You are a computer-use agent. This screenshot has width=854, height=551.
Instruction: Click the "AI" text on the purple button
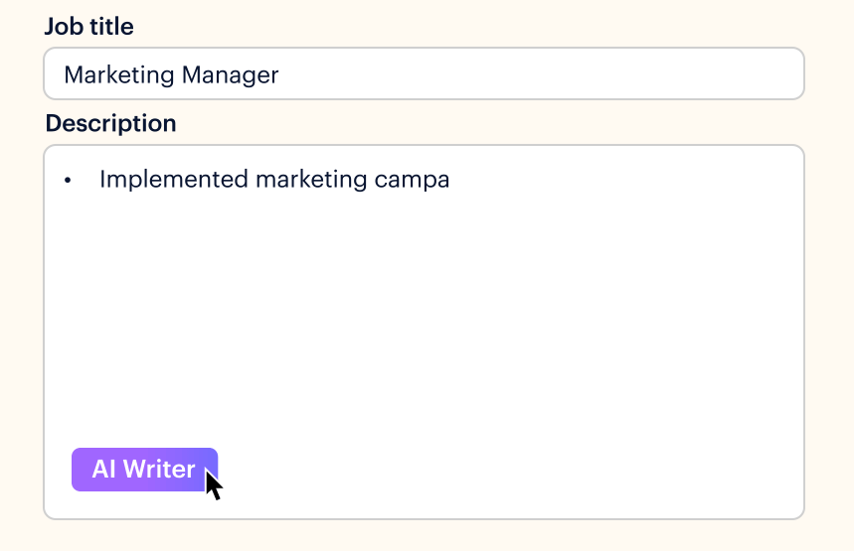(x=103, y=469)
